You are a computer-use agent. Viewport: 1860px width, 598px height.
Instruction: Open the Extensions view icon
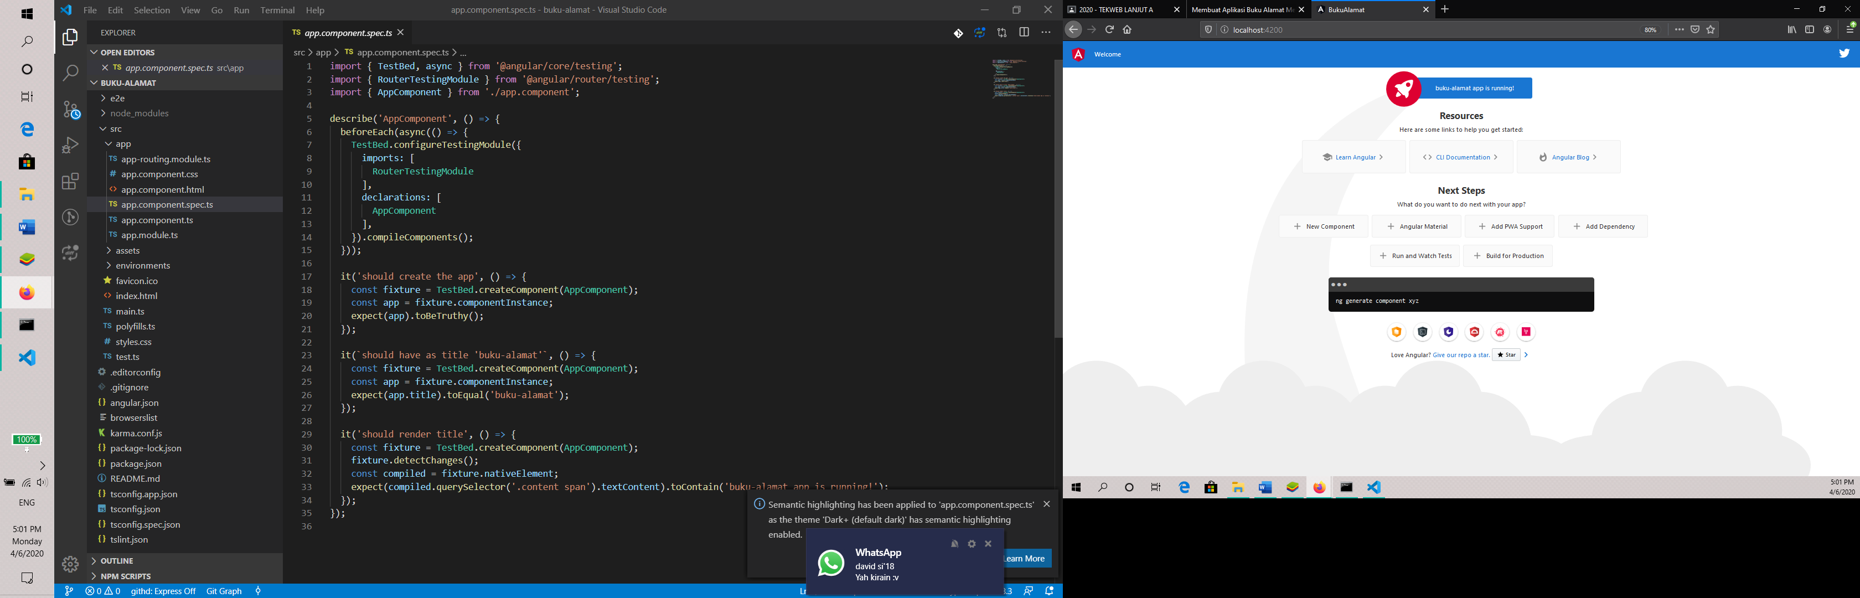70,181
